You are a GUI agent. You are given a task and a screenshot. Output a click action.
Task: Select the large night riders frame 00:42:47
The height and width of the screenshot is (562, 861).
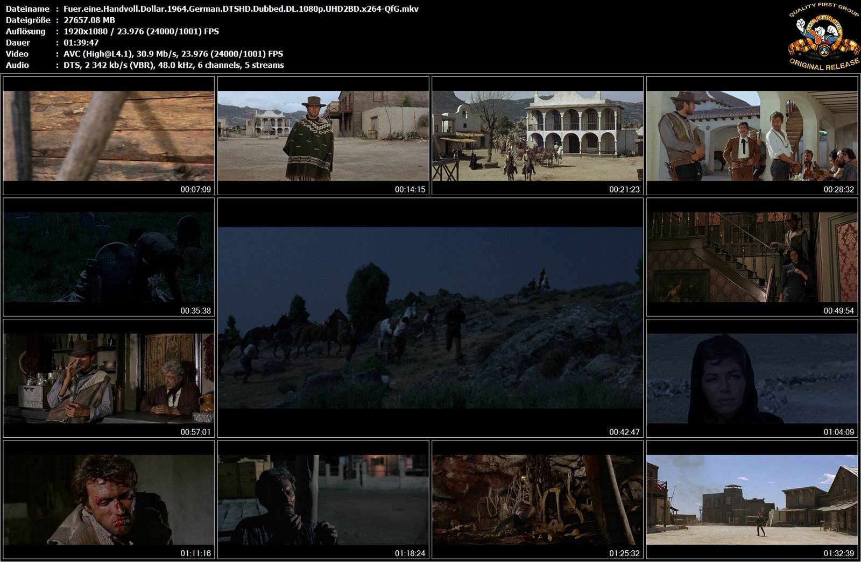point(430,317)
